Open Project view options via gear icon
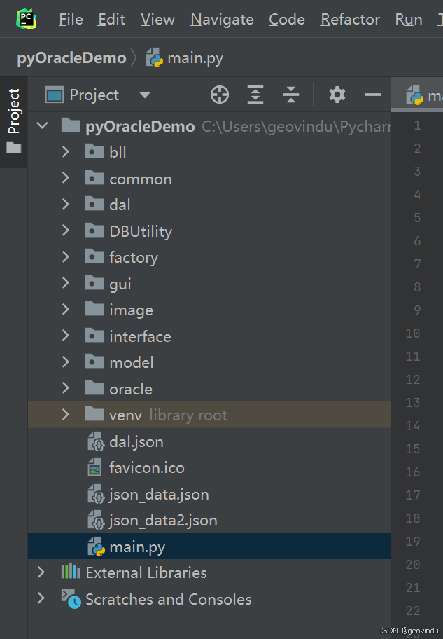This screenshot has width=443, height=639. tap(337, 94)
